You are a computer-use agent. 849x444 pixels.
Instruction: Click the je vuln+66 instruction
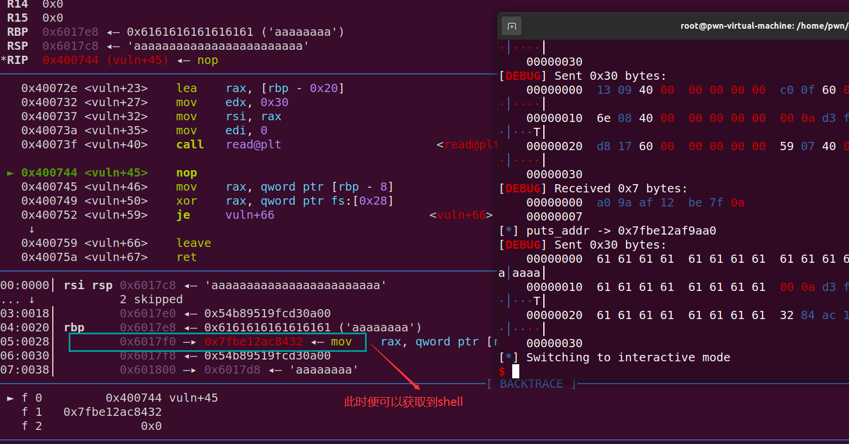(x=148, y=215)
